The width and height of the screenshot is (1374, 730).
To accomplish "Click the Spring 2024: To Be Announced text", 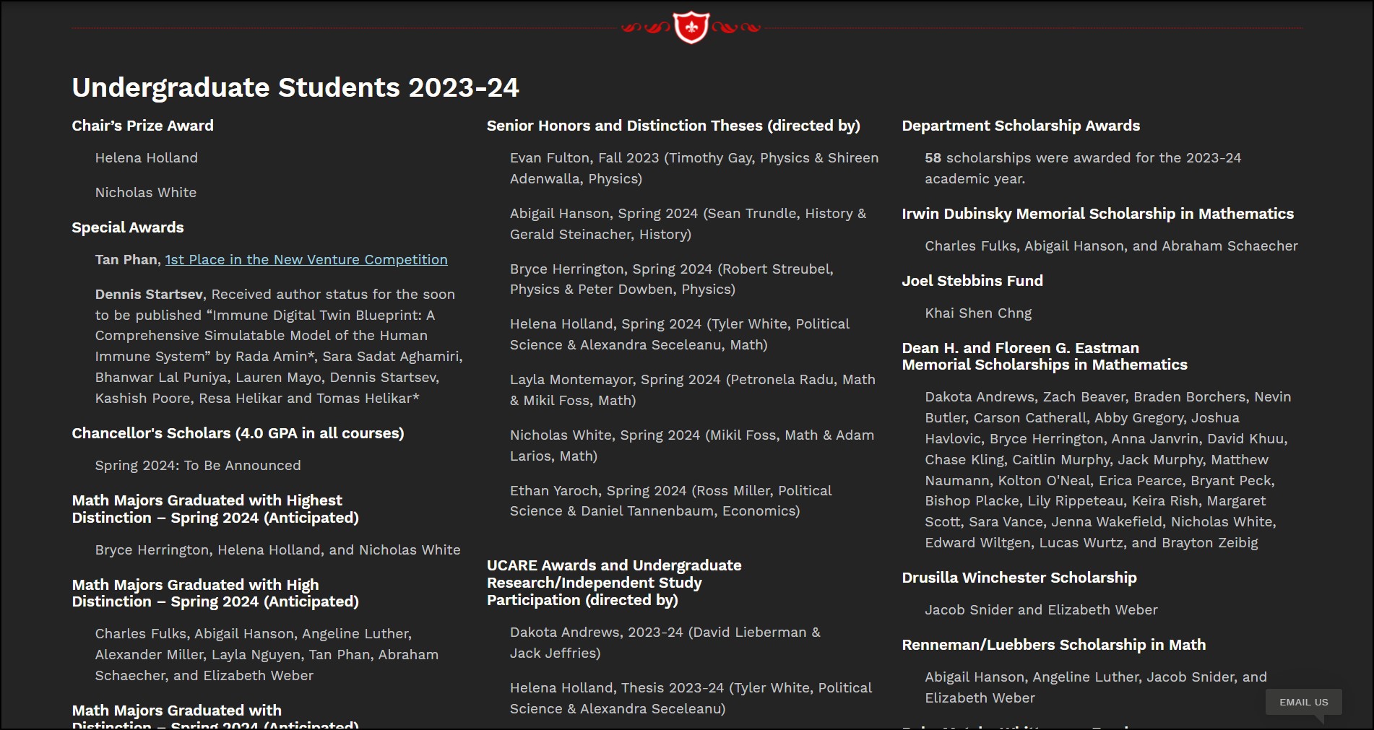I will (x=198, y=466).
